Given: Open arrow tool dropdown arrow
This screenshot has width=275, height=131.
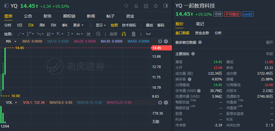Looking at the screenshot, I should [62, 34].
